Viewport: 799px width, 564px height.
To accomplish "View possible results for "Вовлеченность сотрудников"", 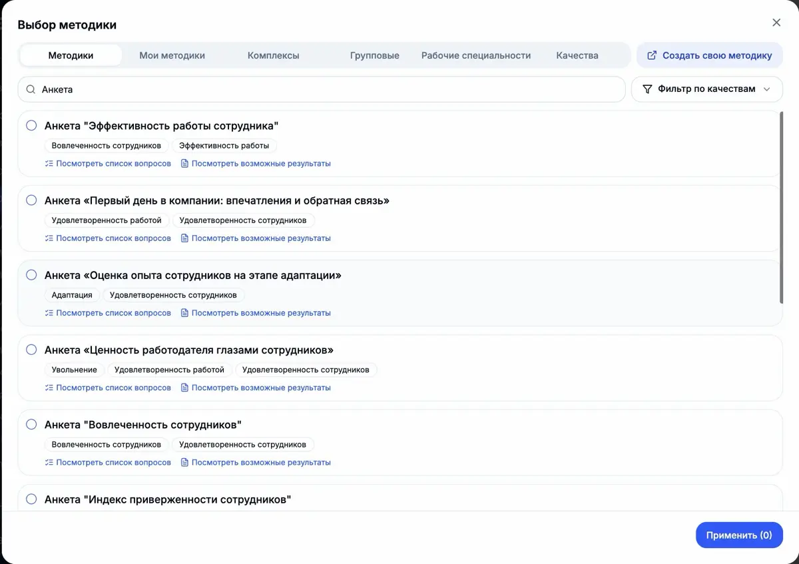I will (256, 462).
